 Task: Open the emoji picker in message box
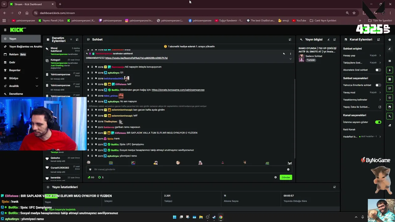point(288,169)
